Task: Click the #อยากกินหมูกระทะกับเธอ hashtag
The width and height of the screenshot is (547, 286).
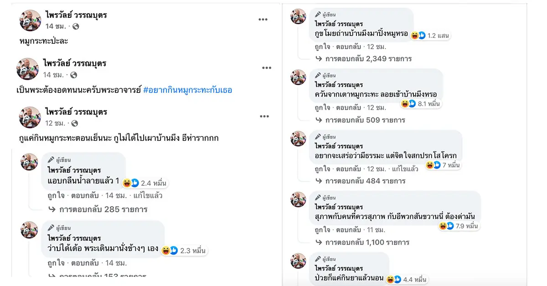Action: point(187,90)
